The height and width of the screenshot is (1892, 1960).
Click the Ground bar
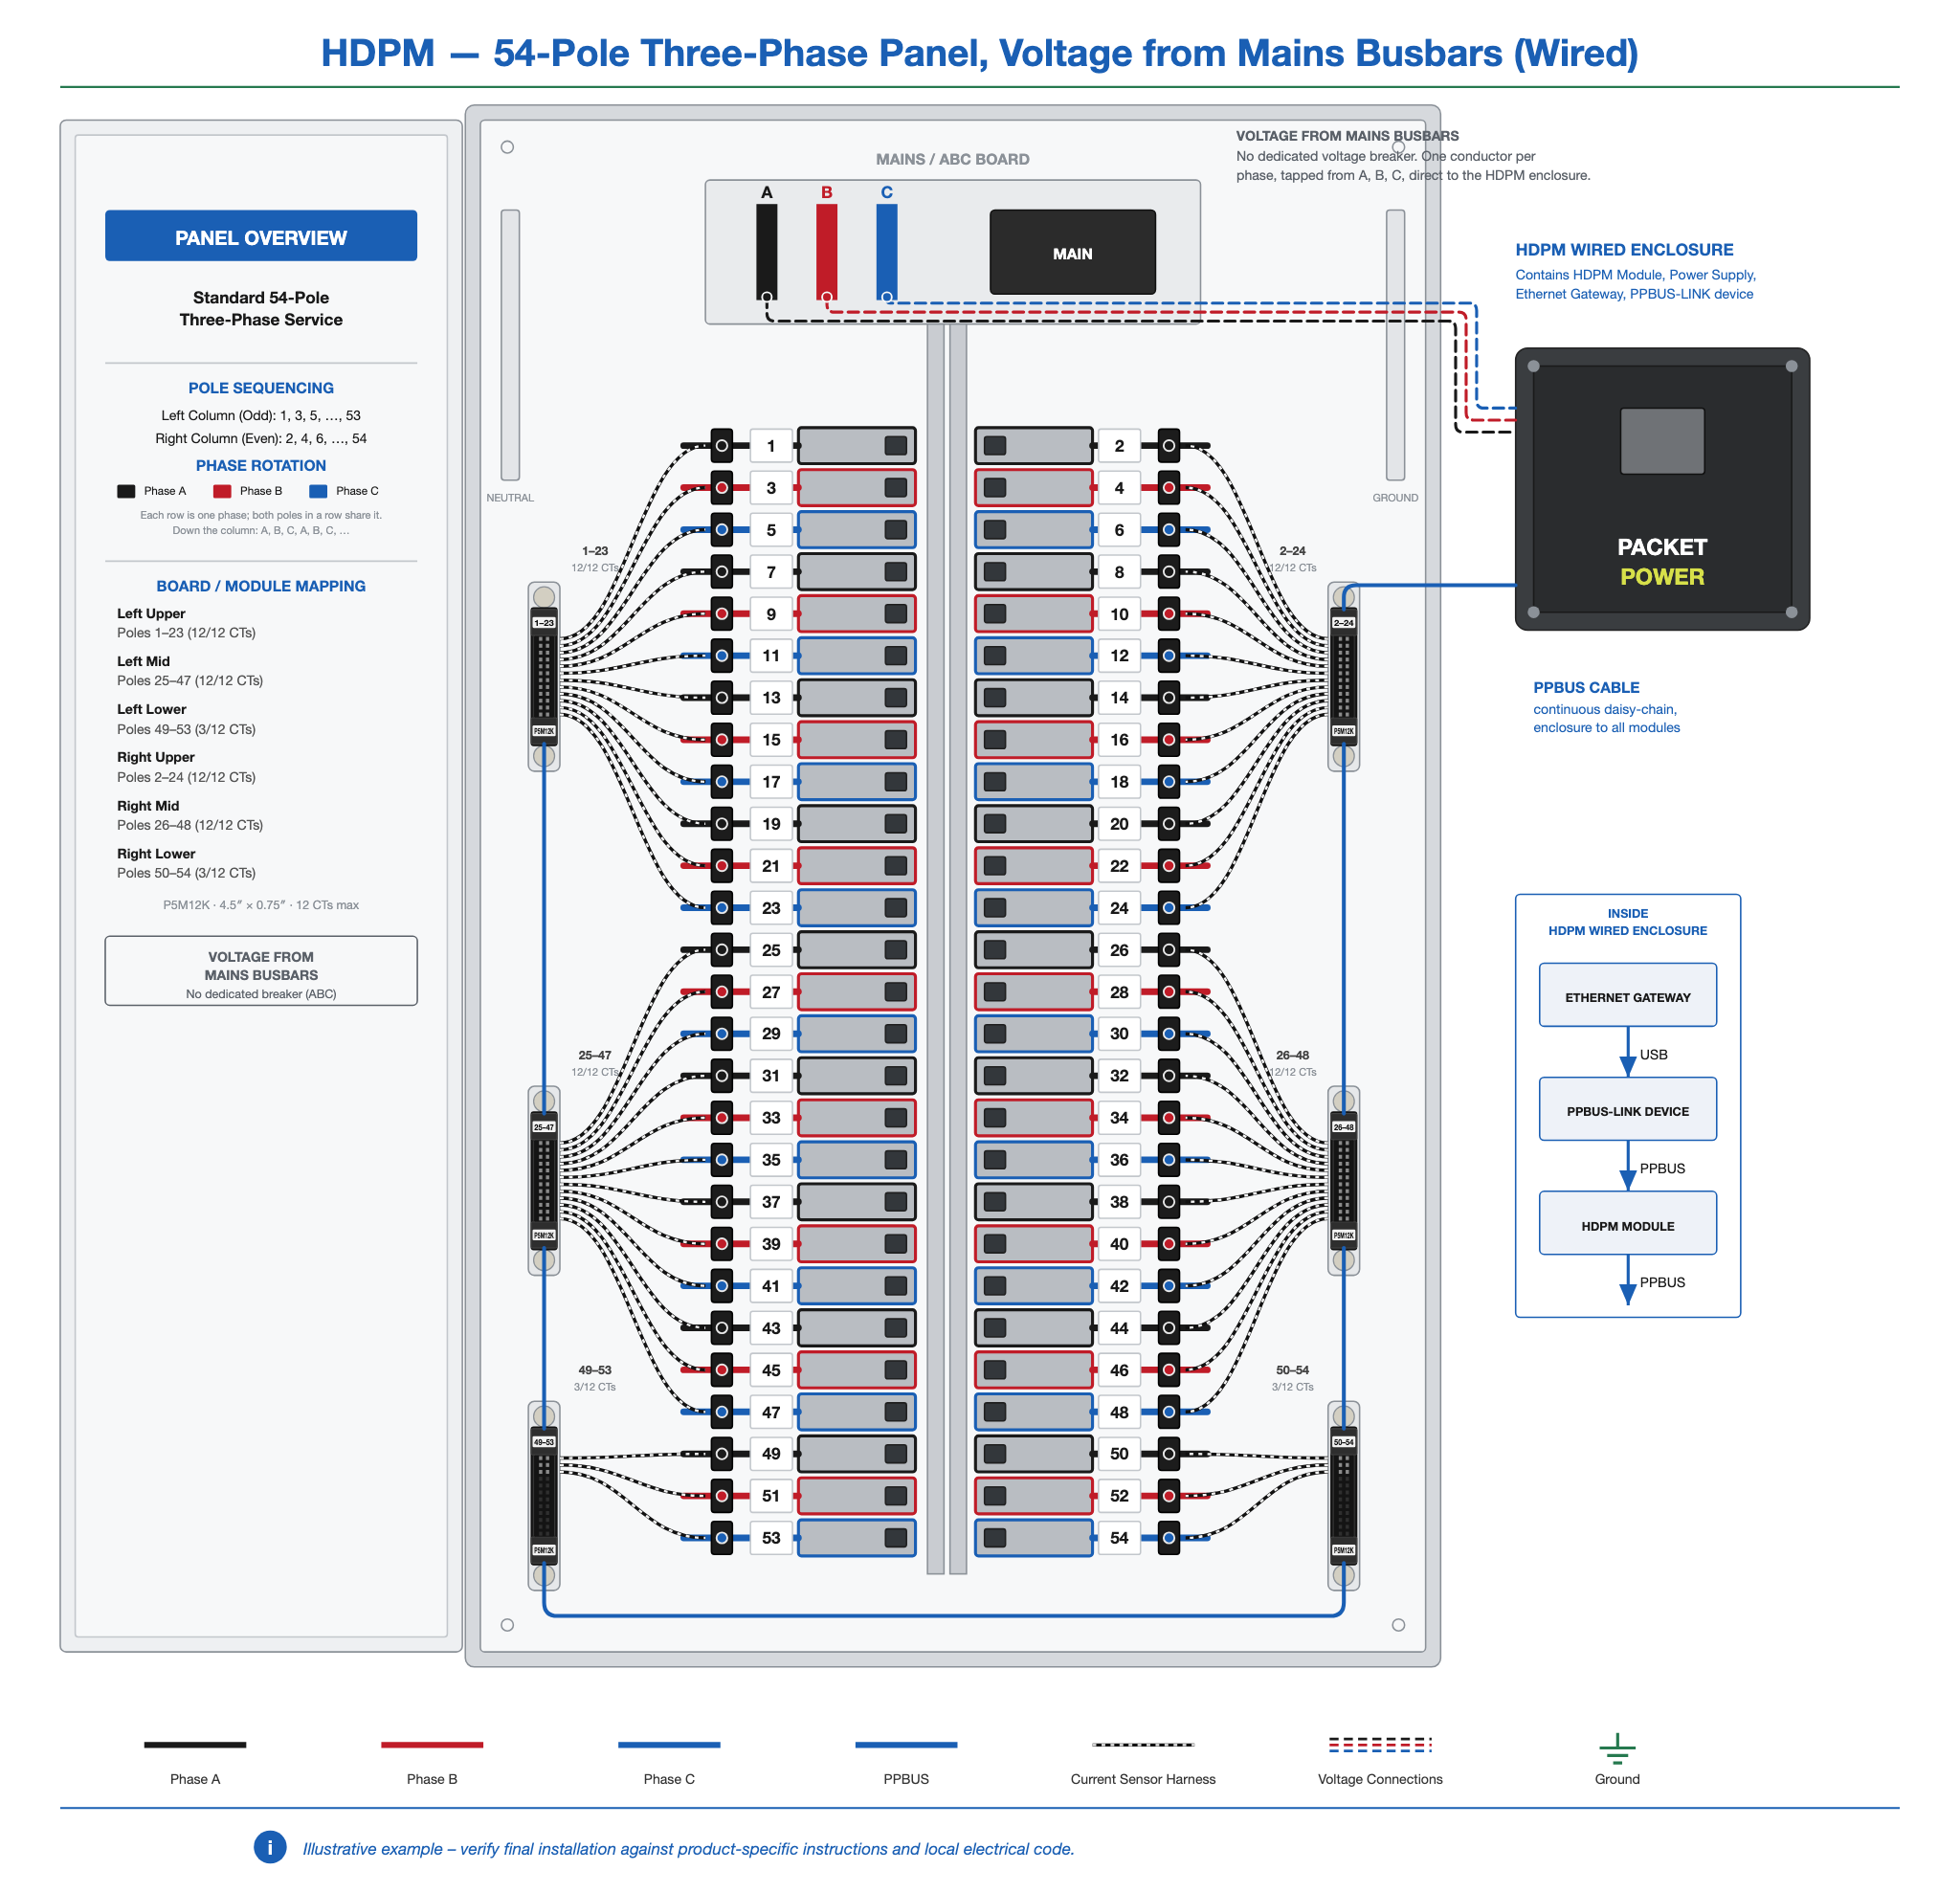tap(1395, 345)
